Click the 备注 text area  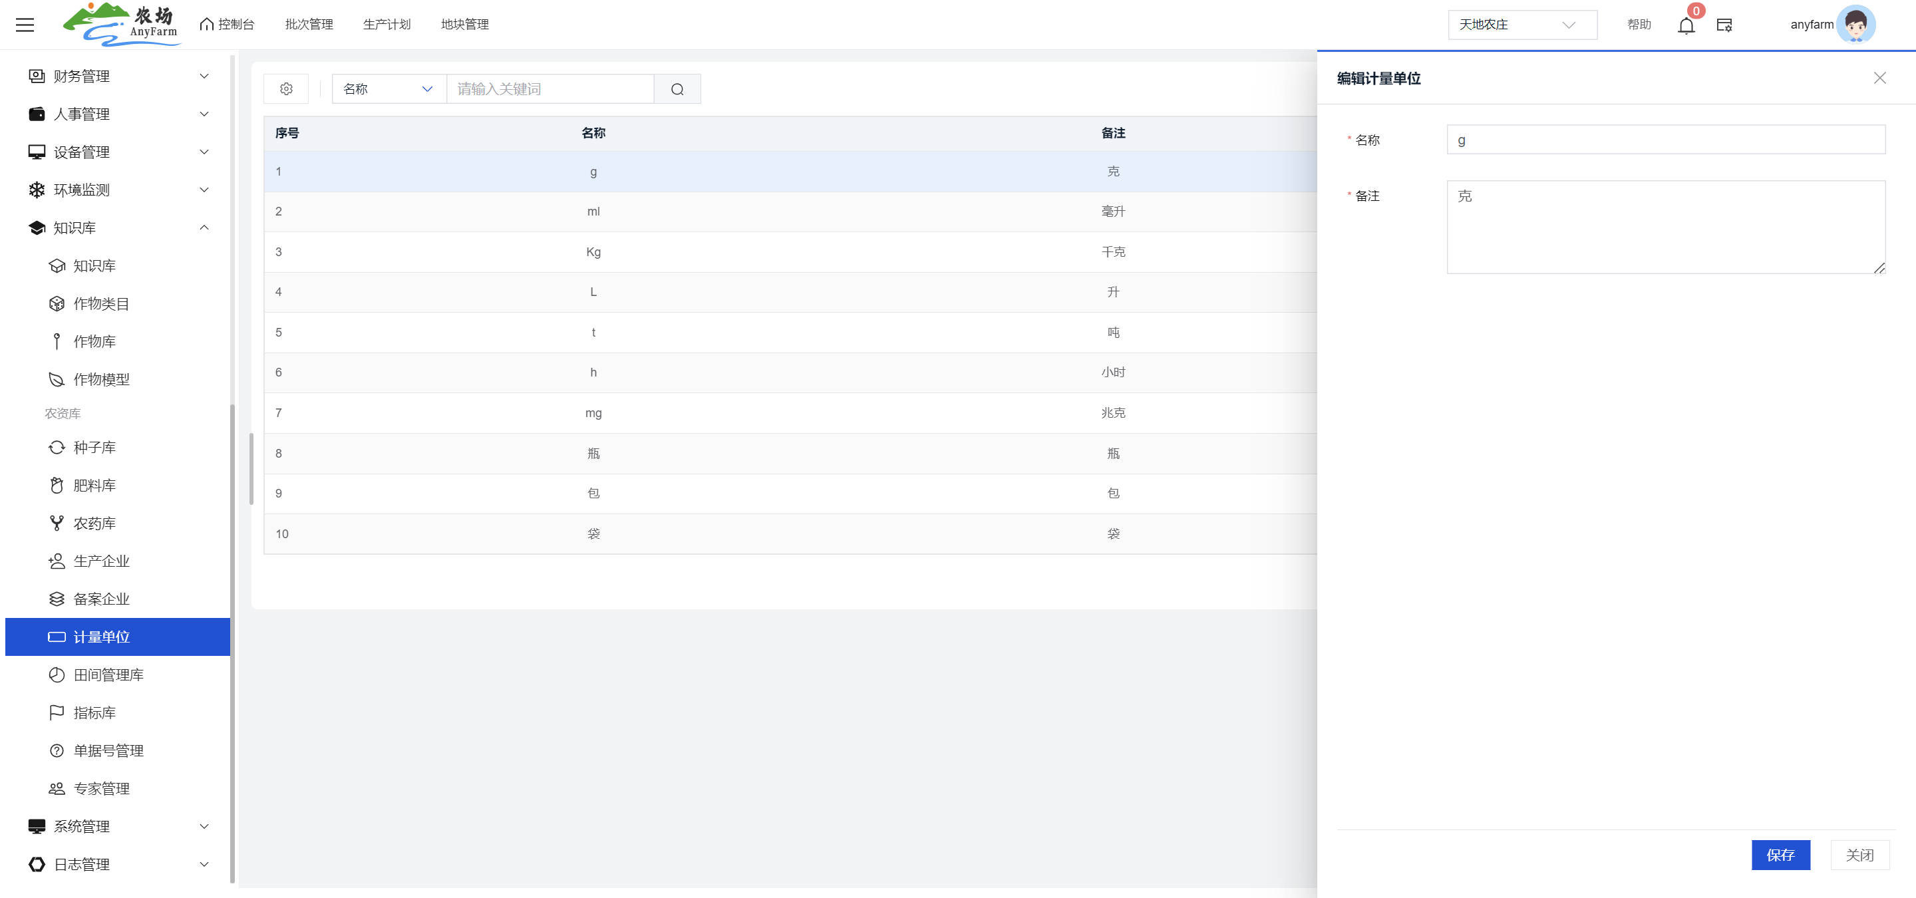(x=1665, y=227)
